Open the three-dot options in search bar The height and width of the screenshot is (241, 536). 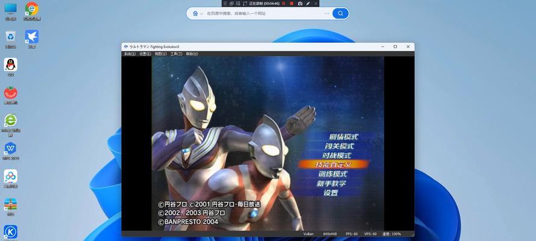327,13
